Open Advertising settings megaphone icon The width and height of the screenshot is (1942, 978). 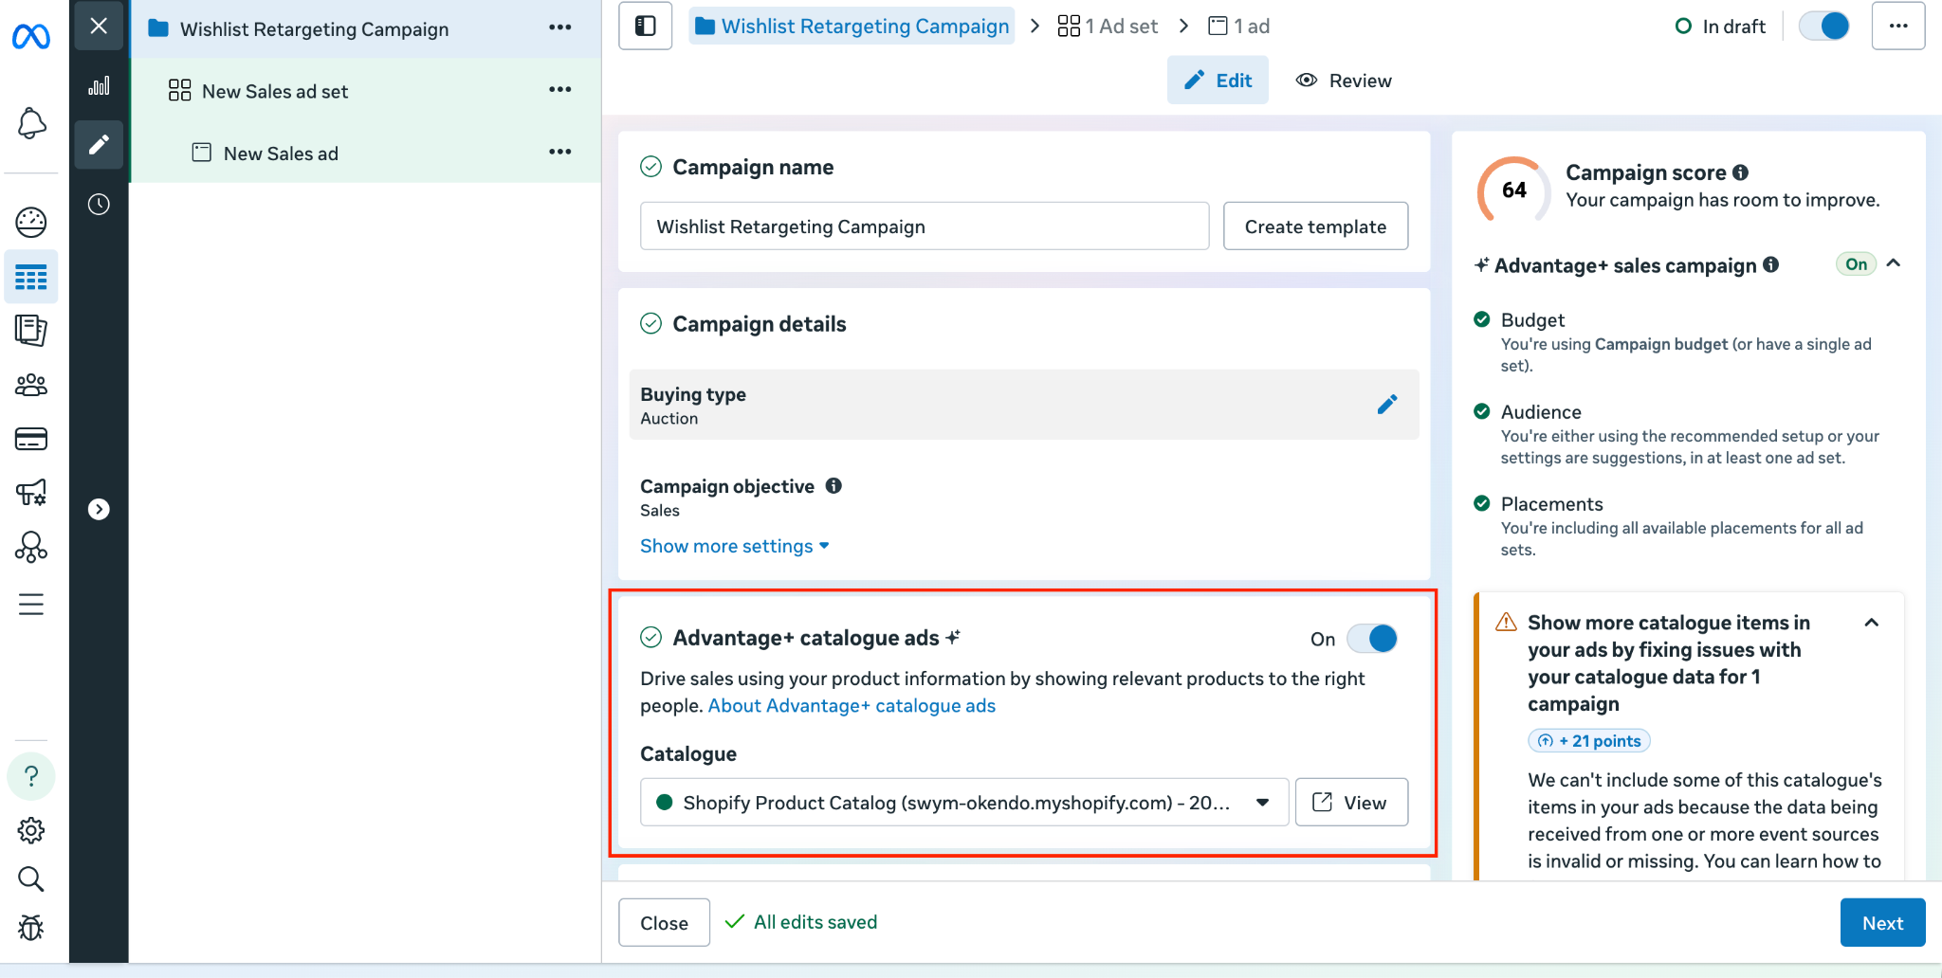coord(31,493)
